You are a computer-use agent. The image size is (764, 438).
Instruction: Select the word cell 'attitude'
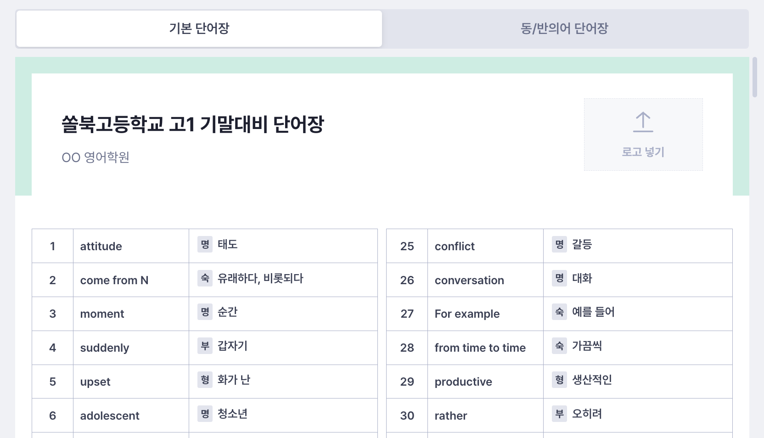(131, 246)
